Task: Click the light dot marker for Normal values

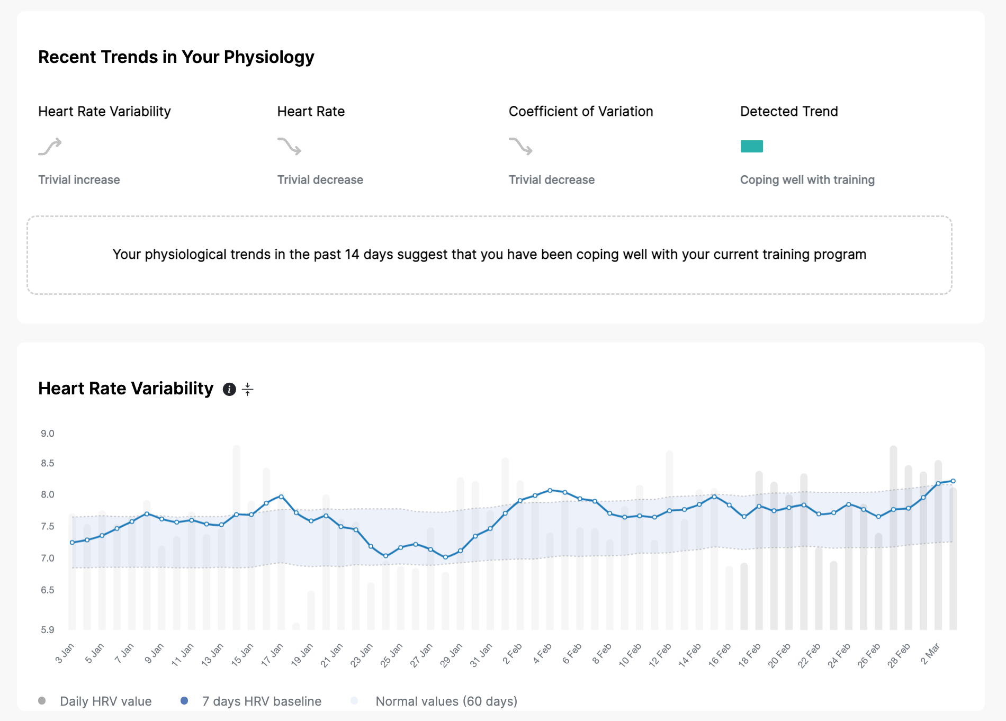Action: point(355,700)
